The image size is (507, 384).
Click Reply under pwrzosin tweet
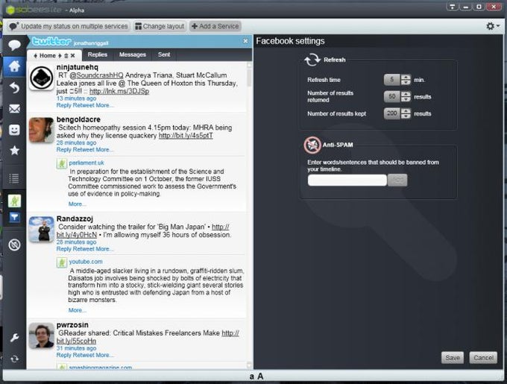tap(63, 355)
